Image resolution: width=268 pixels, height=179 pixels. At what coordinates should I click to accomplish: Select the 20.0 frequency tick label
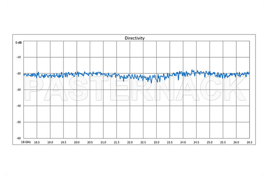tap(77, 142)
